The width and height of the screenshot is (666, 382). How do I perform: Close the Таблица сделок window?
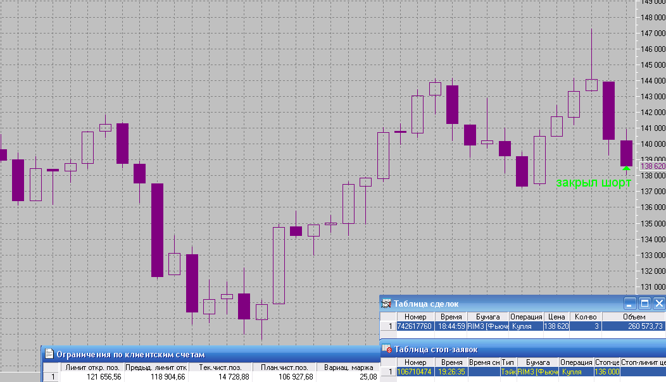(x=659, y=303)
